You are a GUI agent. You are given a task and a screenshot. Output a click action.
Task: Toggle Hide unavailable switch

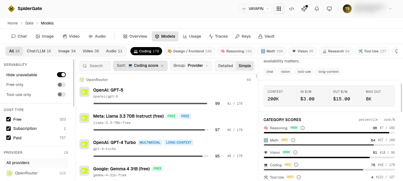61,75
